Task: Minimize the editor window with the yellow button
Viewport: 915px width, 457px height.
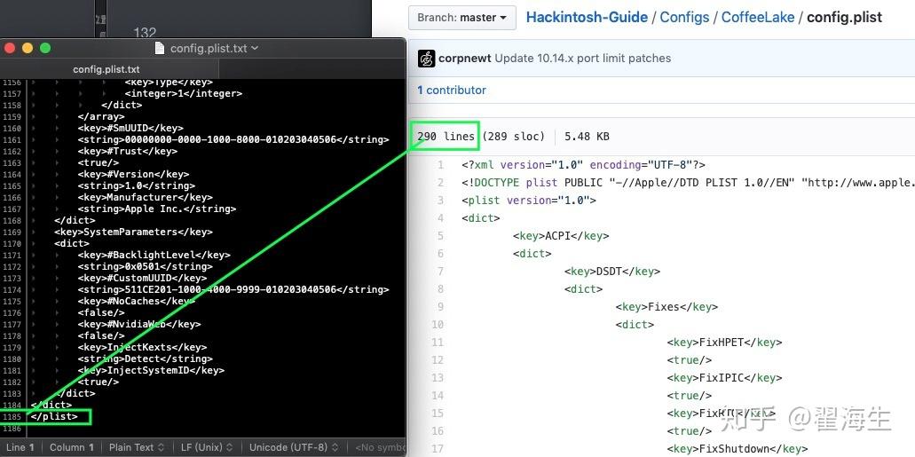Action: tap(28, 49)
